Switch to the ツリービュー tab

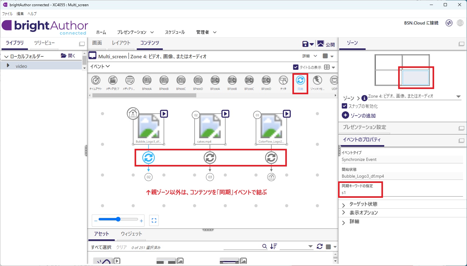coord(44,43)
